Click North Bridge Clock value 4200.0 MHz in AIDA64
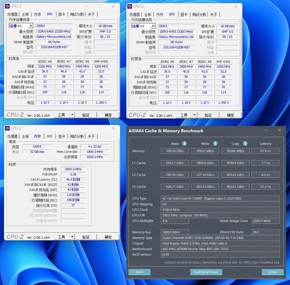The image size is (290, 285). (x=266, y=221)
